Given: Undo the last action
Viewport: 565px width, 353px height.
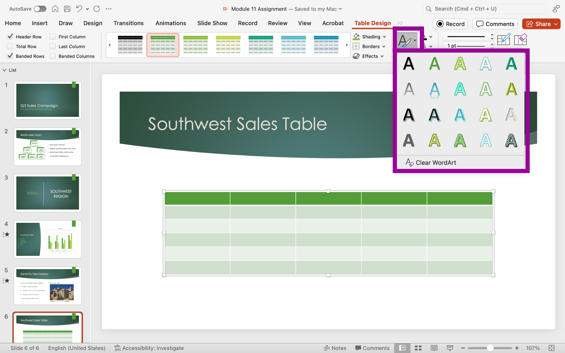Looking at the screenshot, I should point(79,9).
